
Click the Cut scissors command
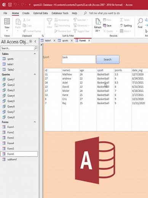27,20
